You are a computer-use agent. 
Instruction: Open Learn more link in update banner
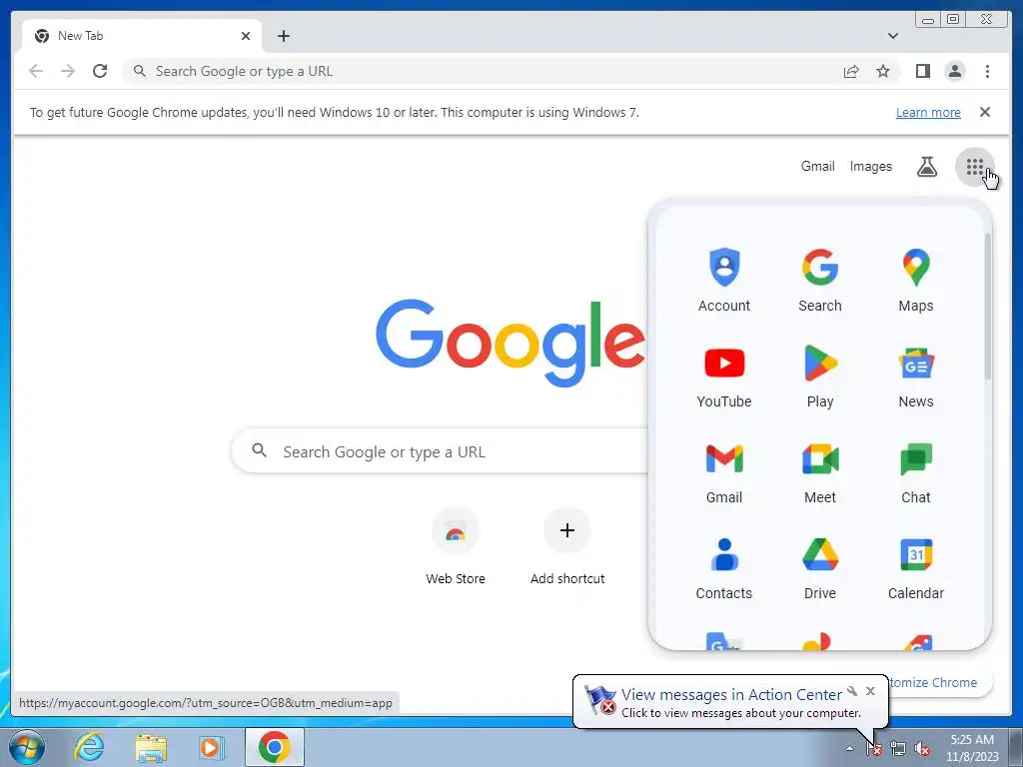[x=928, y=112]
